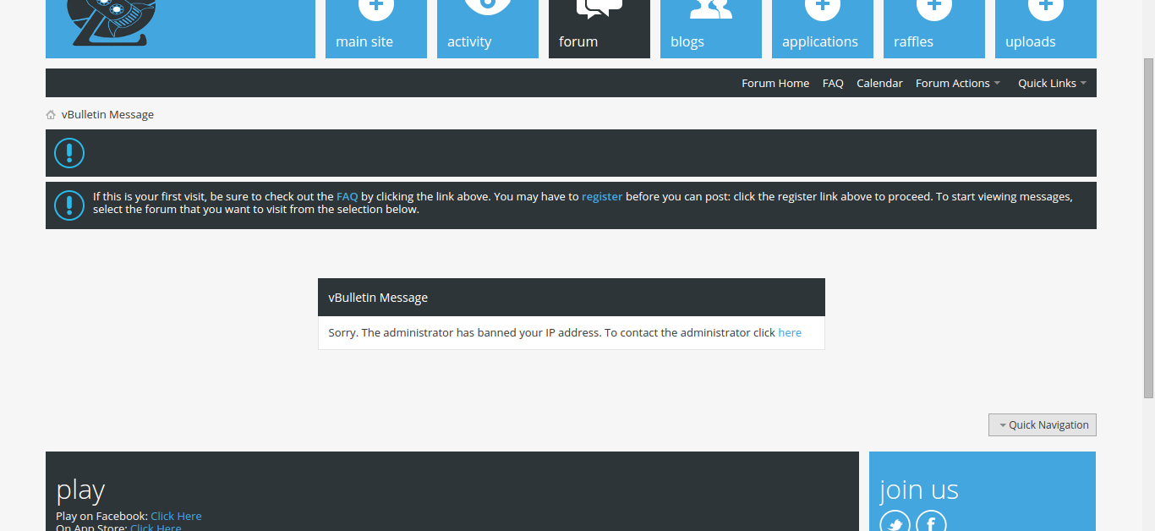Click 'here' to contact the administrator
Viewport: 1155px width, 531px height.
(789, 332)
